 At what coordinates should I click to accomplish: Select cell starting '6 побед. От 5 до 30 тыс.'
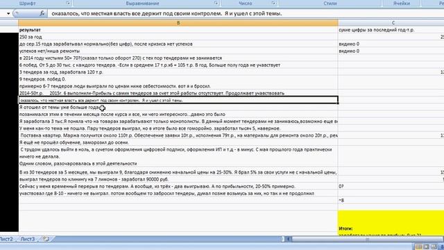point(178,65)
